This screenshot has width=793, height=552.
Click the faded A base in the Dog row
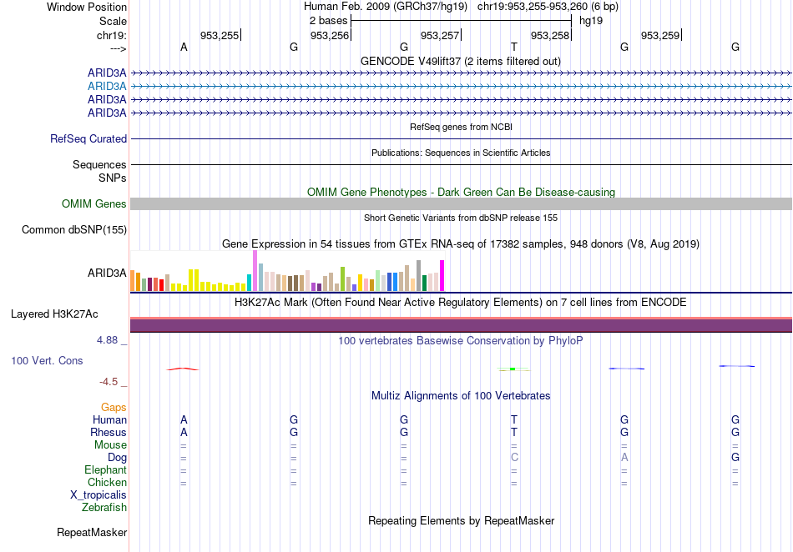(x=624, y=458)
